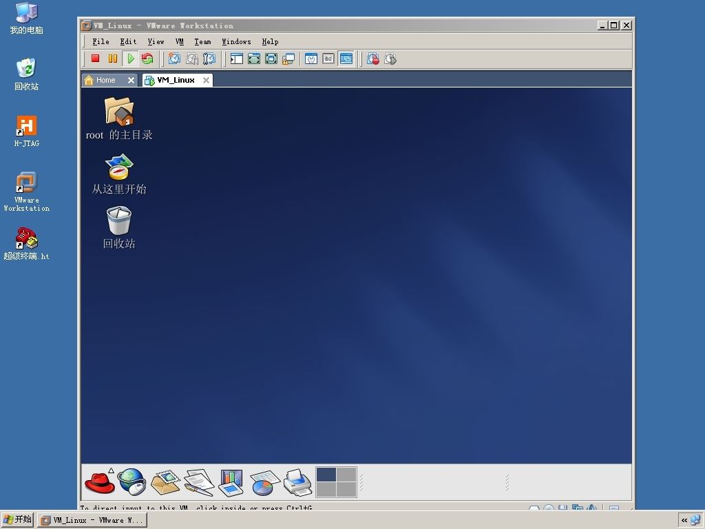Image resolution: width=705 pixels, height=529 pixels.
Task: Maximize the VMware Workstation window
Action: tap(614, 25)
